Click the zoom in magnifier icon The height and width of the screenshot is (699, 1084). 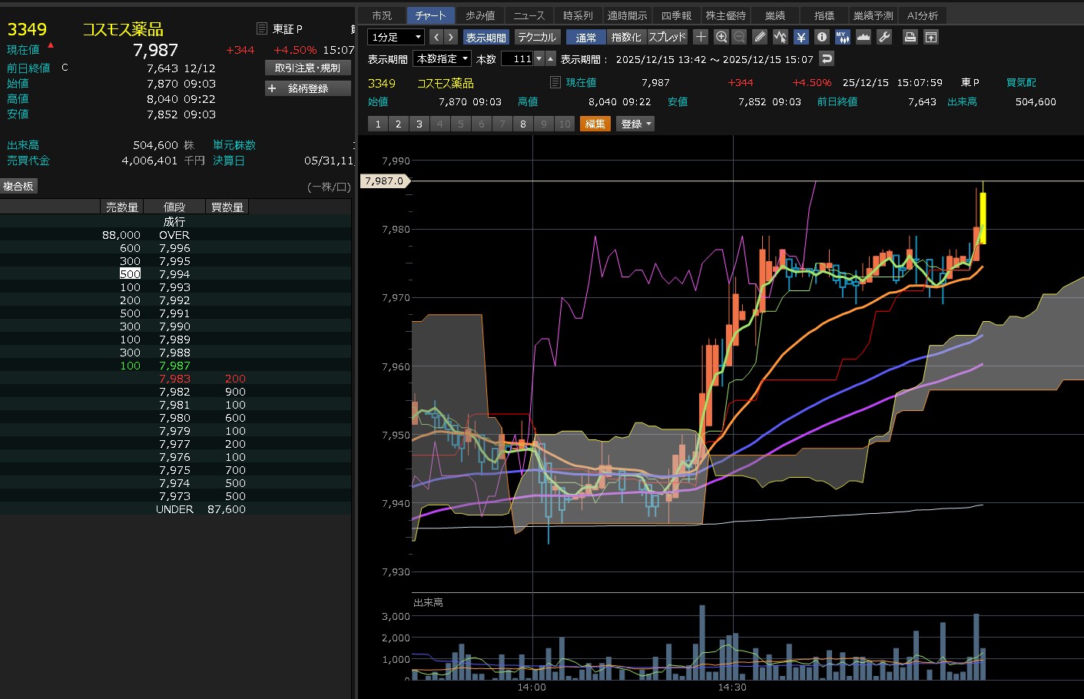pos(721,37)
